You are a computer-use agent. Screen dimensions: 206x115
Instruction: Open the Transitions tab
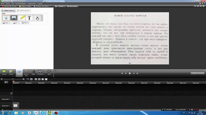pos(40,73)
